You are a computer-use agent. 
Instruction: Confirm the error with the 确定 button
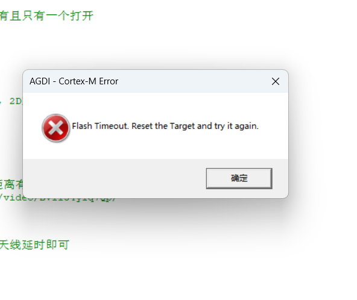click(x=239, y=178)
